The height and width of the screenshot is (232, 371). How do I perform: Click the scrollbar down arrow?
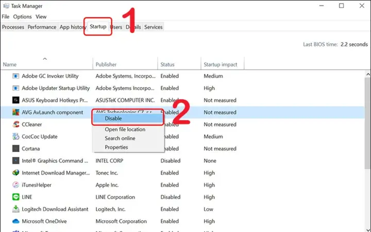[368, 230]
